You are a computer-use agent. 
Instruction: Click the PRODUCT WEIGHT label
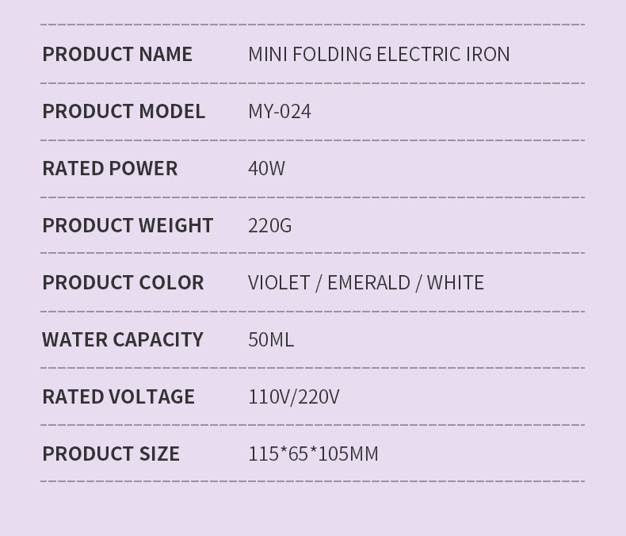[x=128, y=225]
